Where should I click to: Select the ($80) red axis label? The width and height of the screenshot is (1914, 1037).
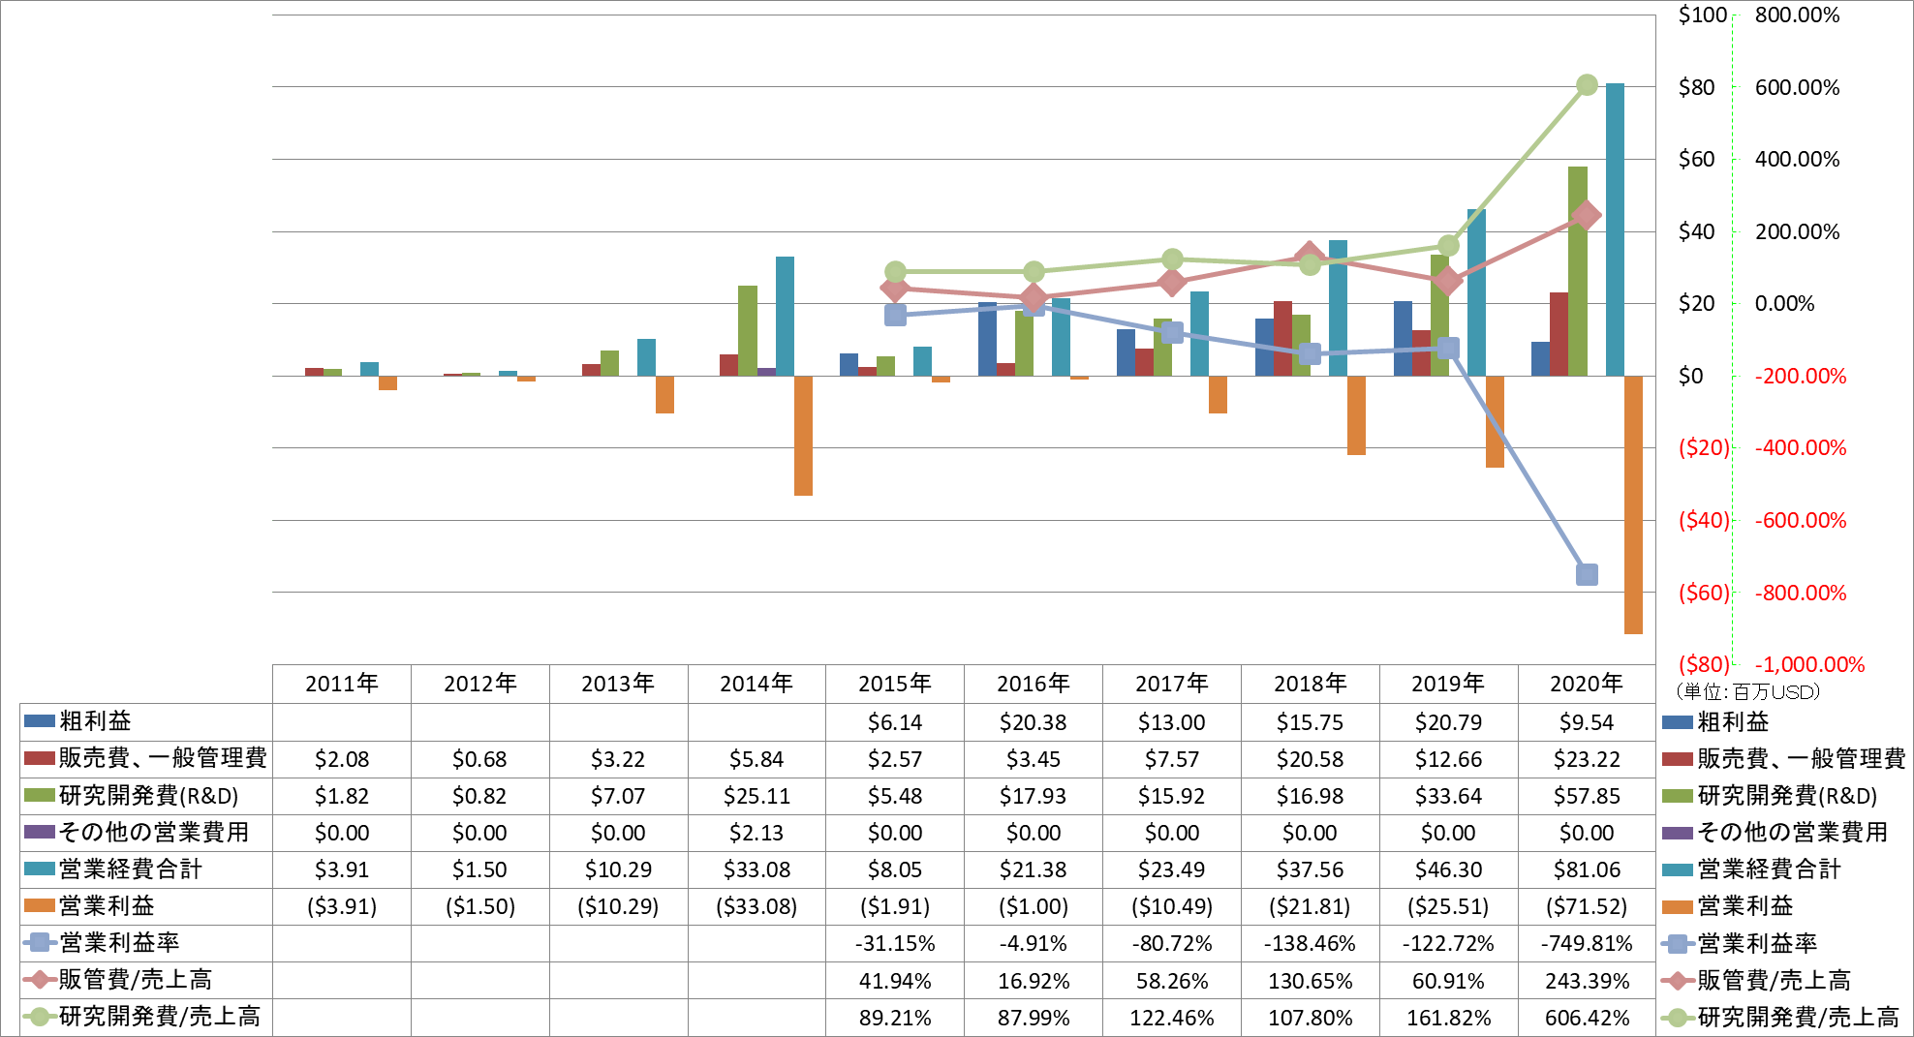(1704, 664)
